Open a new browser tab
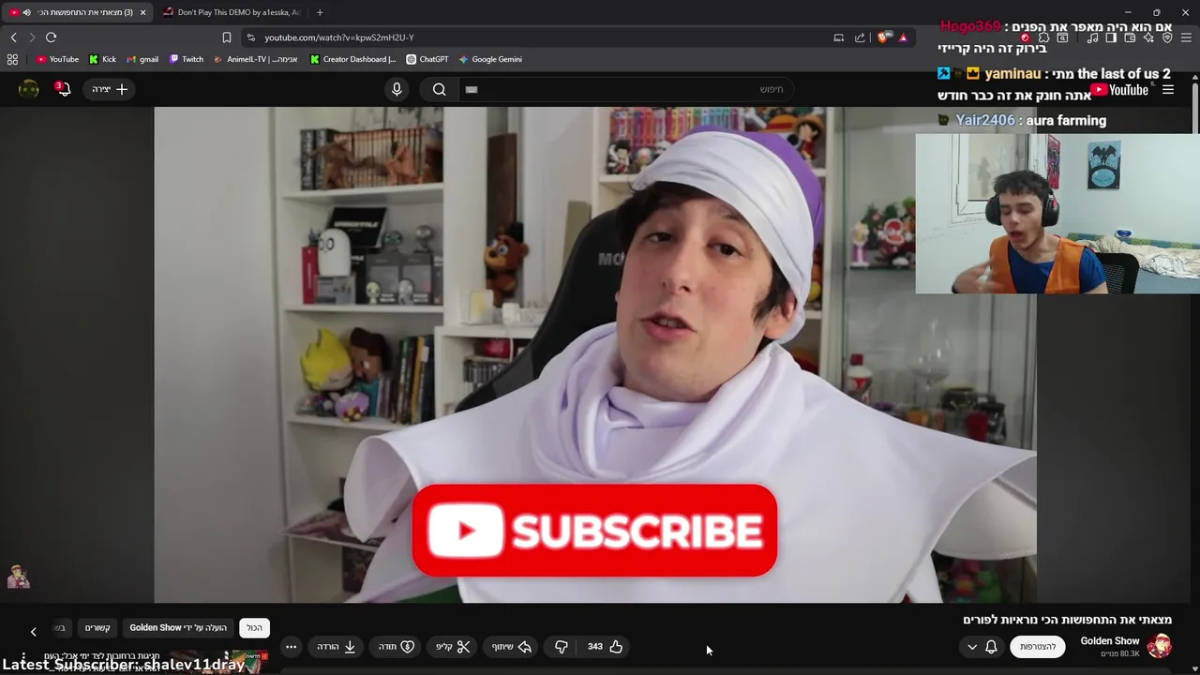 coord(320,12)
